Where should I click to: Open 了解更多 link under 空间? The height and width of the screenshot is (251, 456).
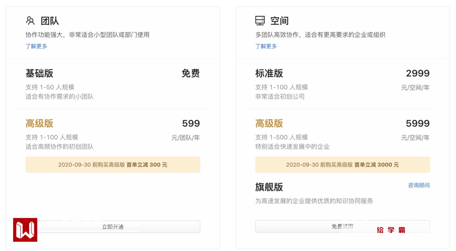(x=266, y=46)
